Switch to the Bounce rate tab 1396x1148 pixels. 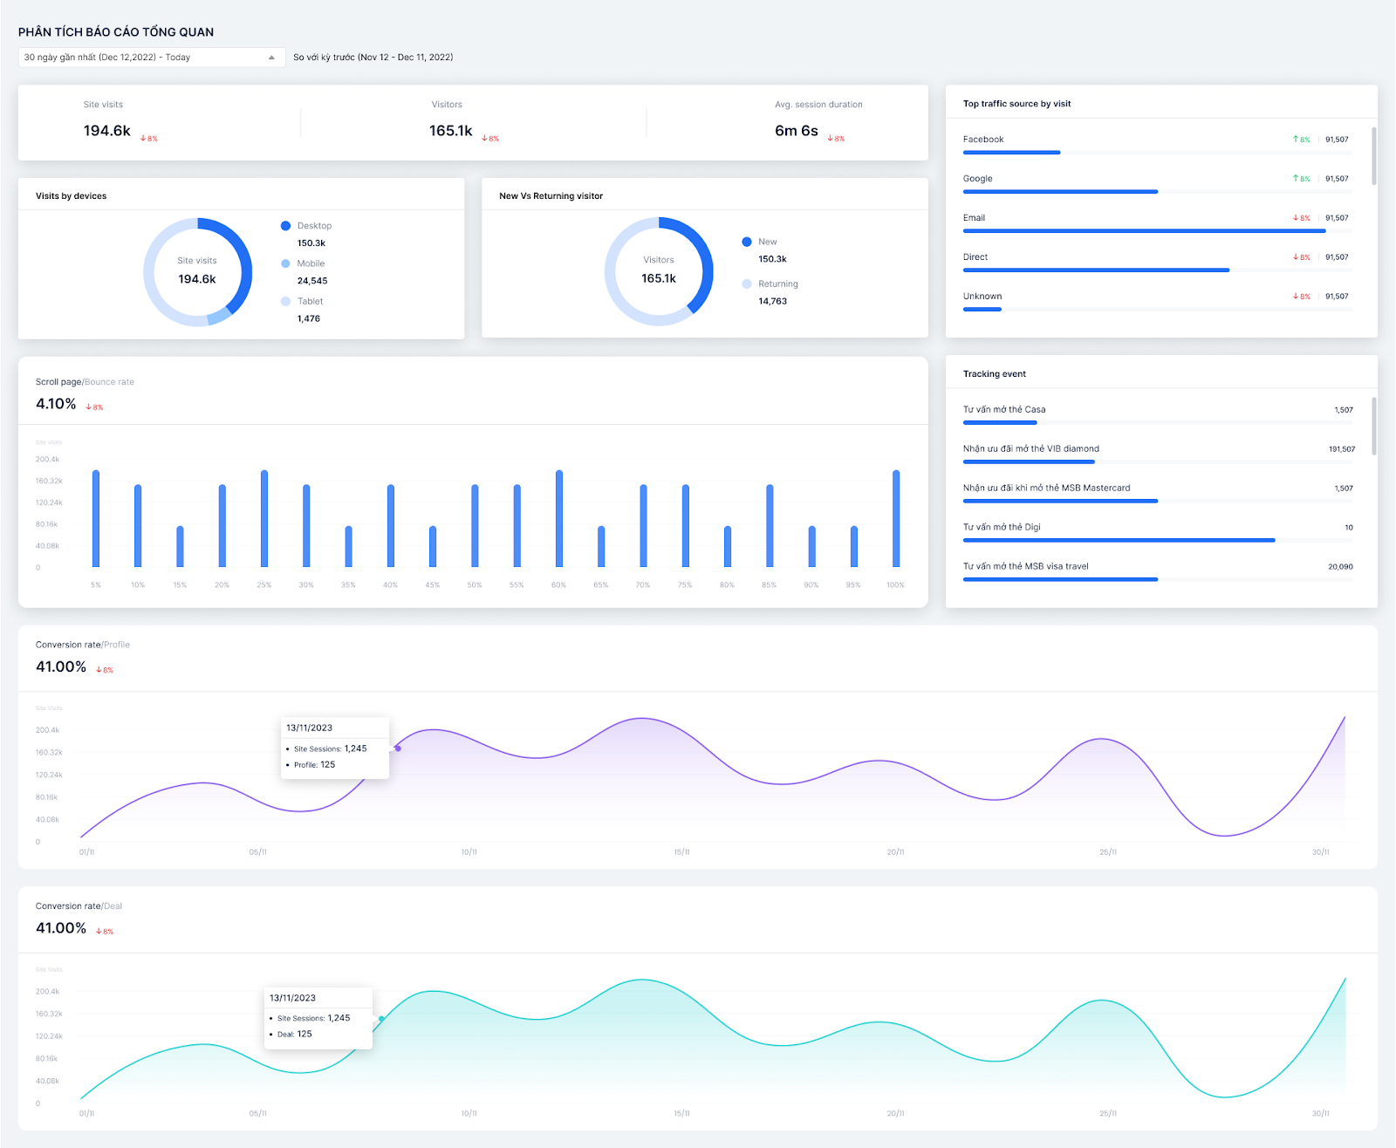click(x=109, y=382)
